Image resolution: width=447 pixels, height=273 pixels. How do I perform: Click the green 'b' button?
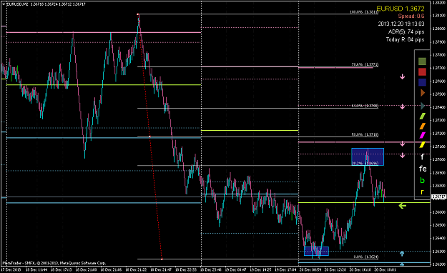(422, 180)
